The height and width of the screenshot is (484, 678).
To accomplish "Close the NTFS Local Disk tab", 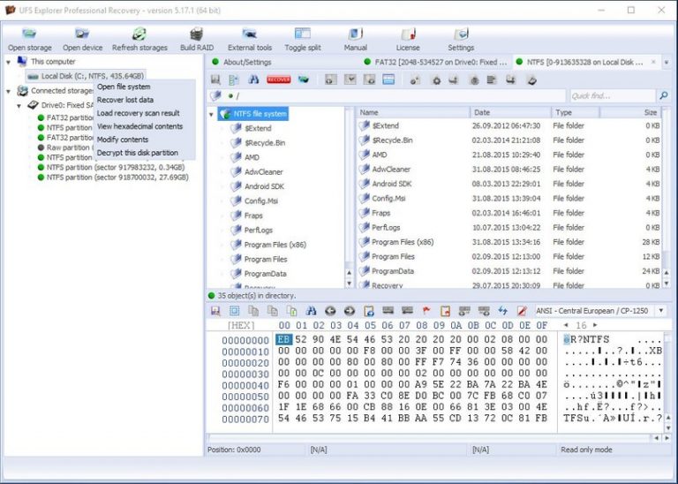I will [x=653, y=63].
